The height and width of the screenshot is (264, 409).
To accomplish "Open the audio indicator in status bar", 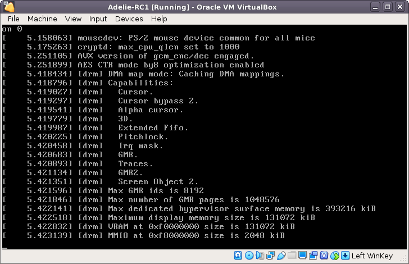I will click(x=260, y=256).
